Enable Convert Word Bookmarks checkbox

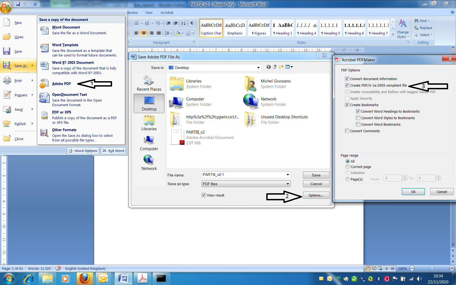[358, 124]
